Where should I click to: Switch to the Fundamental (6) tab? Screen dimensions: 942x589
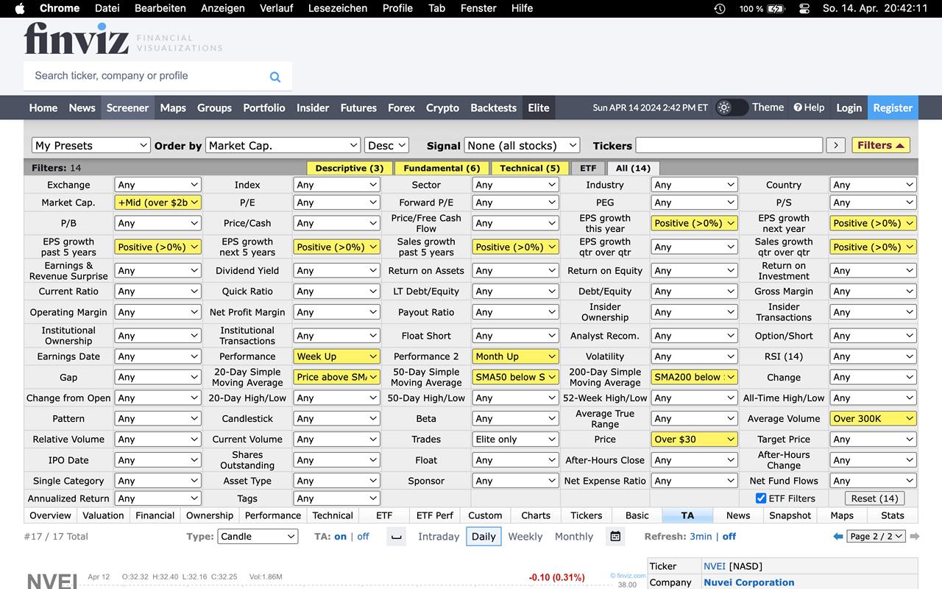point(442,168)
